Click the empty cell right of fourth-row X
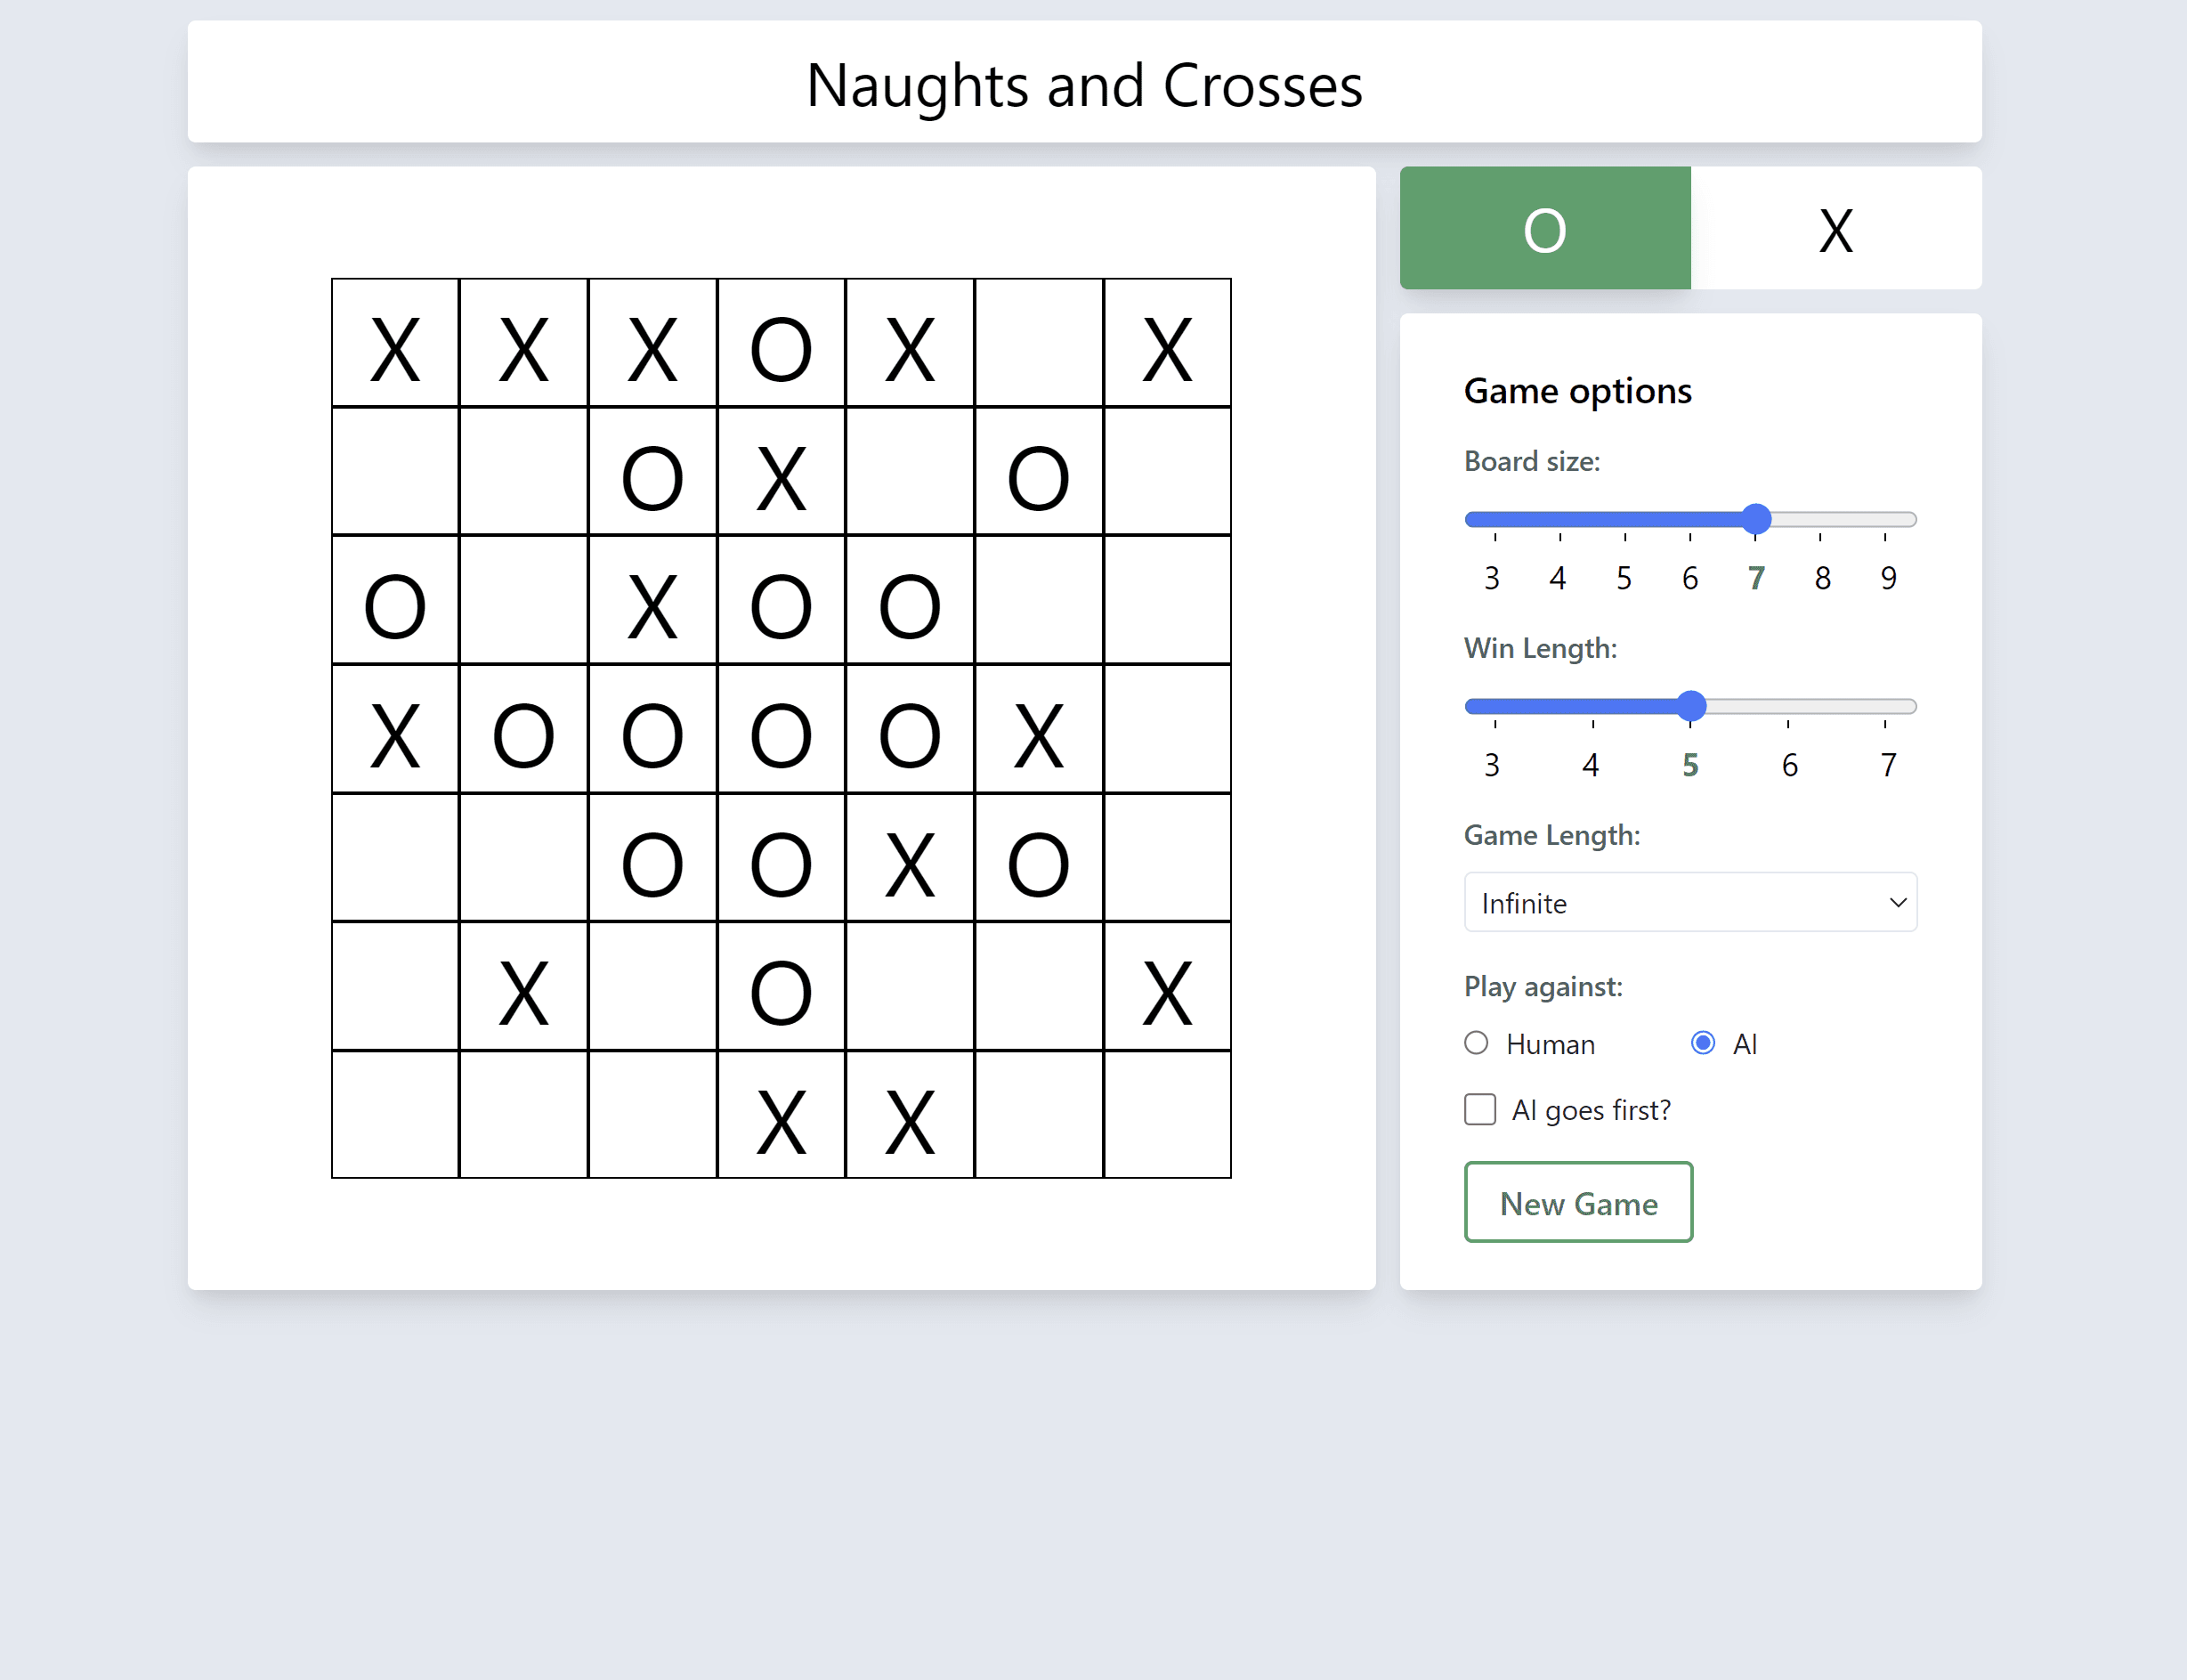 (x=1168, y=729)
